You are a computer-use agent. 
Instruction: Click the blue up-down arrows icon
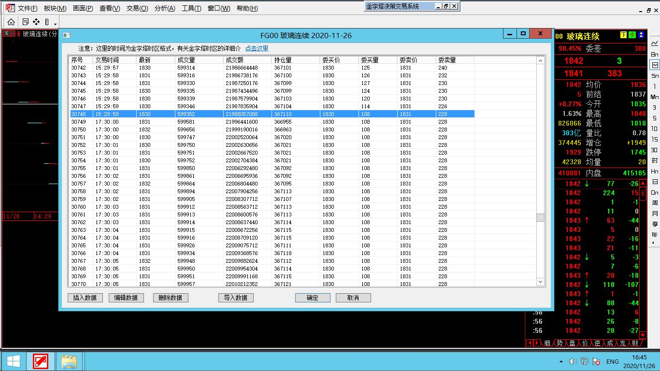click(641, 35)
